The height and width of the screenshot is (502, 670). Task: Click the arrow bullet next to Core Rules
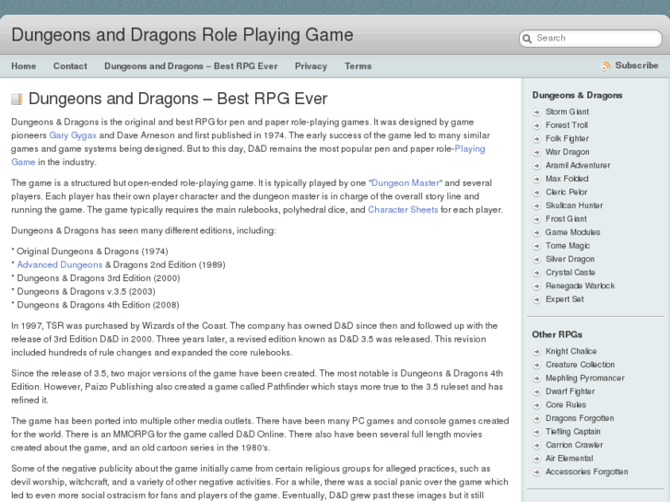click(x=536, y=405)
